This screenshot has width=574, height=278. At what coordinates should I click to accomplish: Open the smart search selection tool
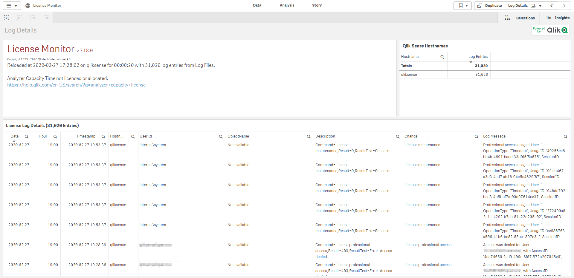tap(7, 18)
